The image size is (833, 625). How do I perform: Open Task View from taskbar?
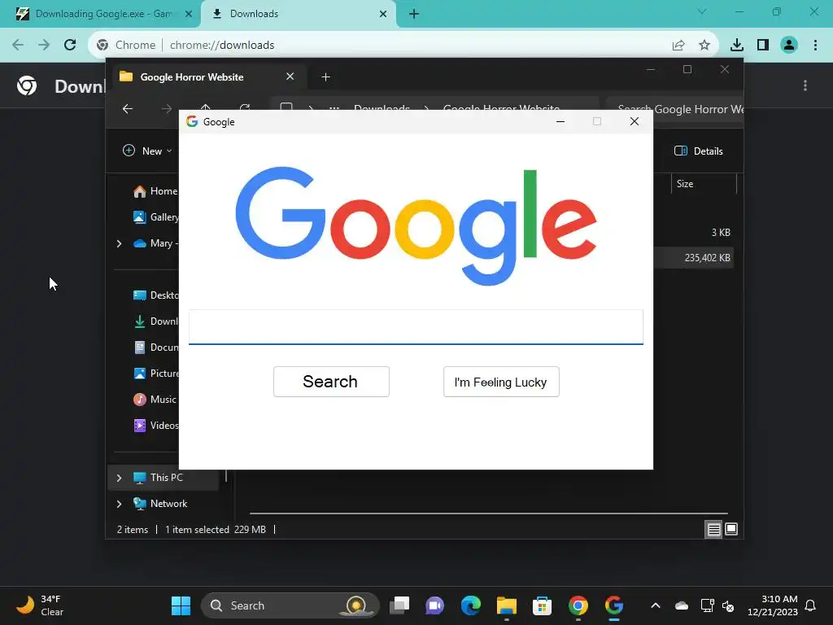click(399, 605)
